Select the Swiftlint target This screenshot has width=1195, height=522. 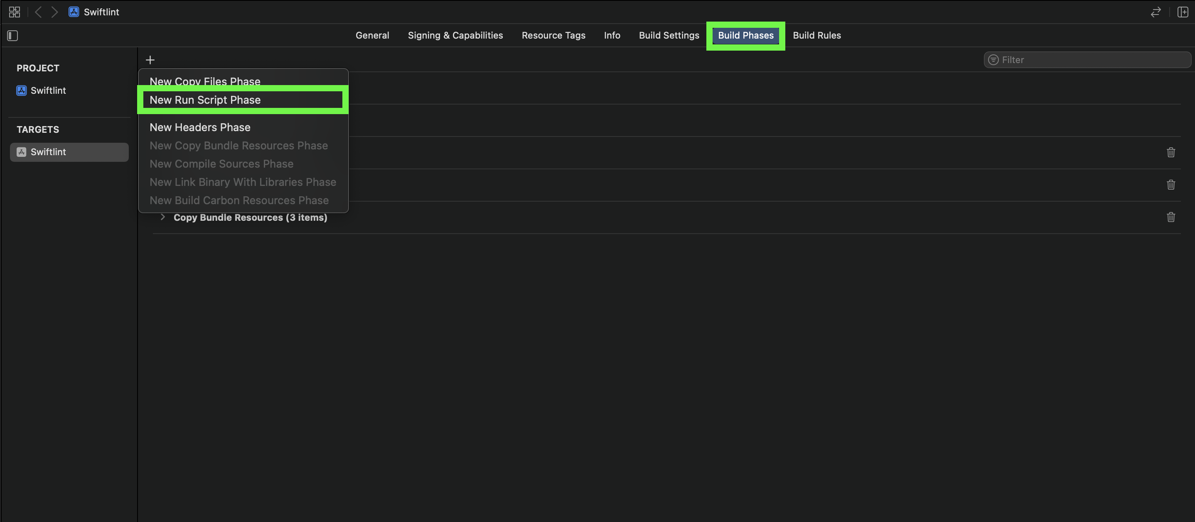(x=48, y=152)
